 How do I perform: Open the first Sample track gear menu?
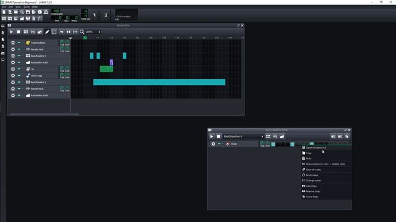[x=13, y=49]
